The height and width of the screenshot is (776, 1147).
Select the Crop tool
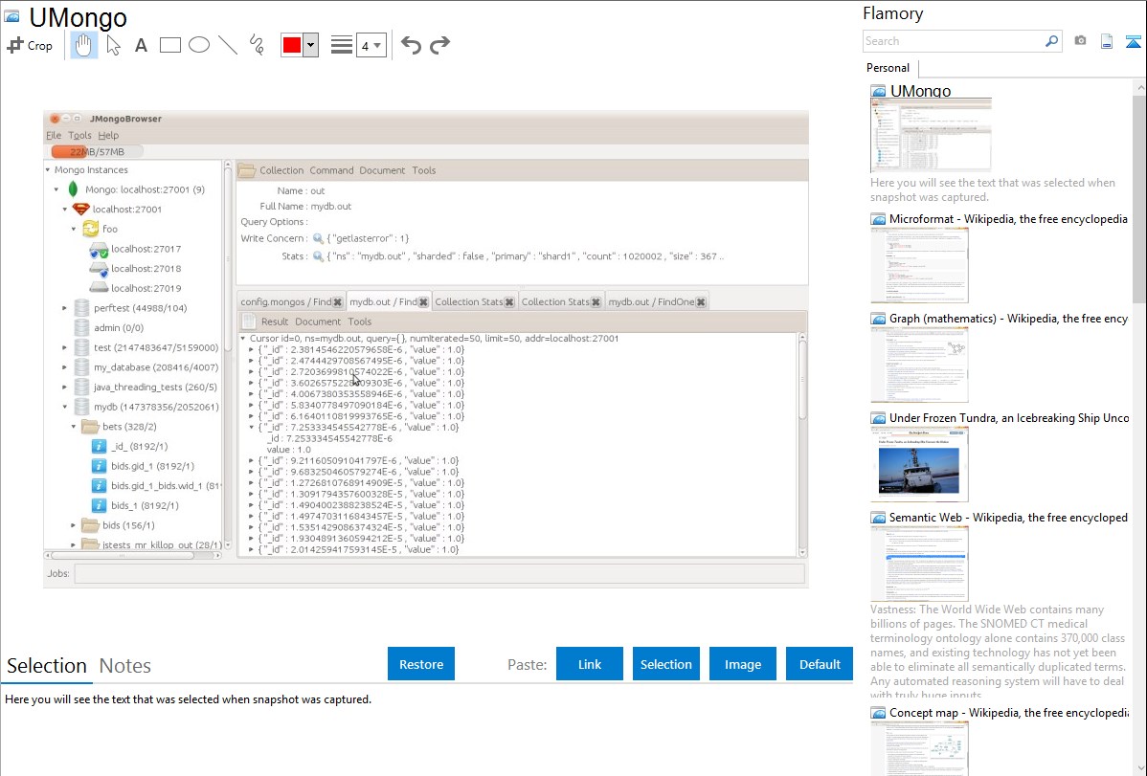click(x=30, y=45)
